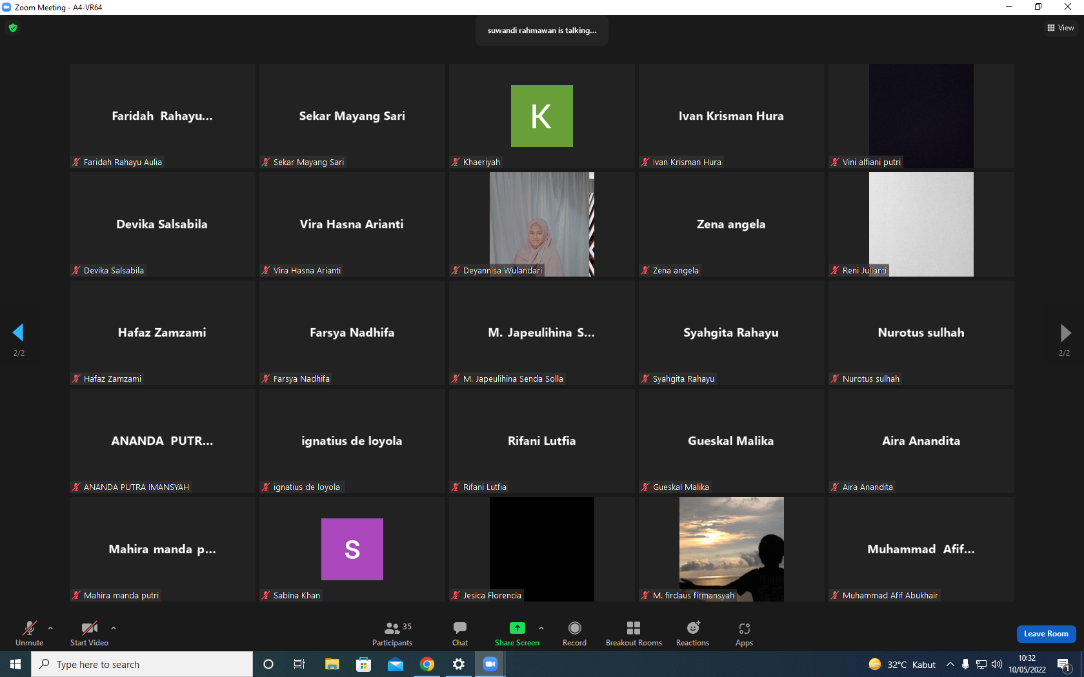Open the Participants panel
The image size is (1084, 677).
pyautogui.click(x=392, y=634)
